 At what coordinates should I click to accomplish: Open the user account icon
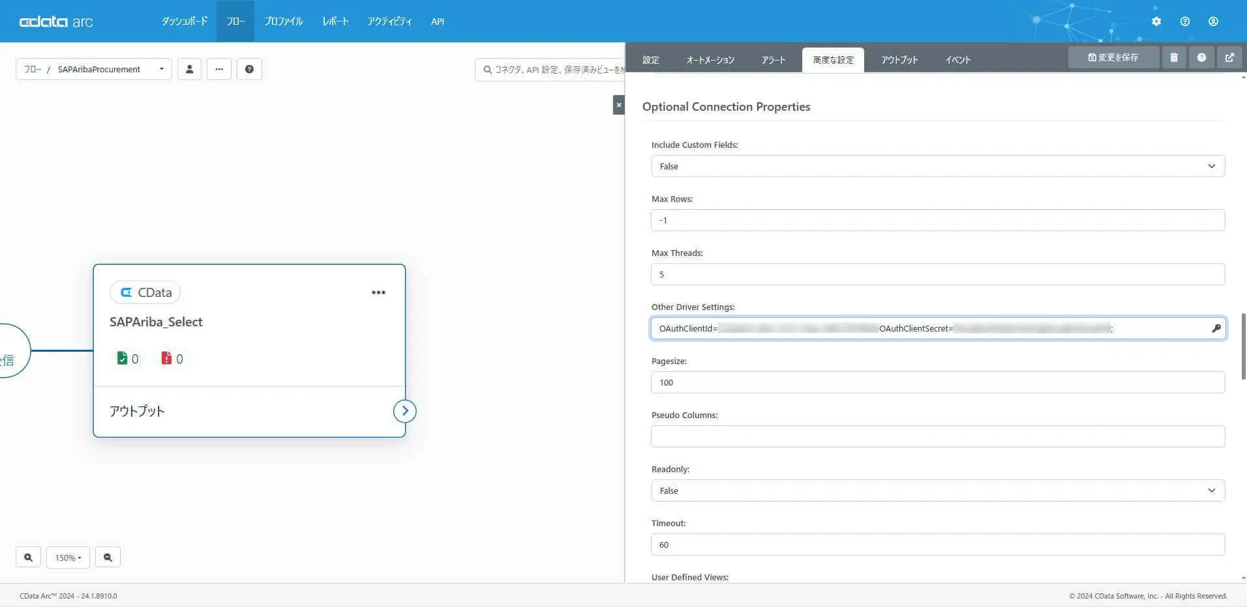tap(1213, 21)
